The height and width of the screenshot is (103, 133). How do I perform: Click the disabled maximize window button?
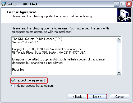coord(123,4)
